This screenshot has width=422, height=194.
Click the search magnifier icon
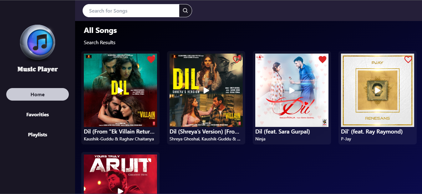pos(185,10)
